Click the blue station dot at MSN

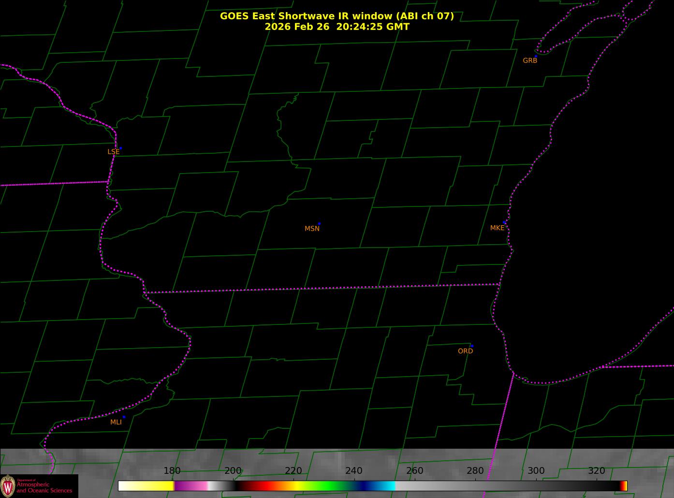[x=319, y=224]
